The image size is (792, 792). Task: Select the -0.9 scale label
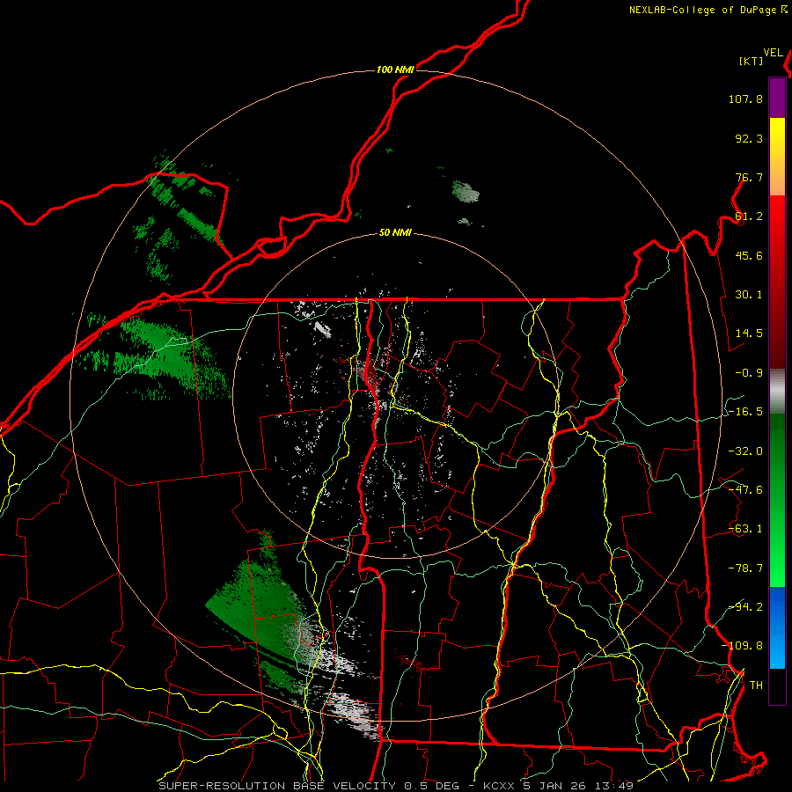pyautogui.click(x=749, y=373)
